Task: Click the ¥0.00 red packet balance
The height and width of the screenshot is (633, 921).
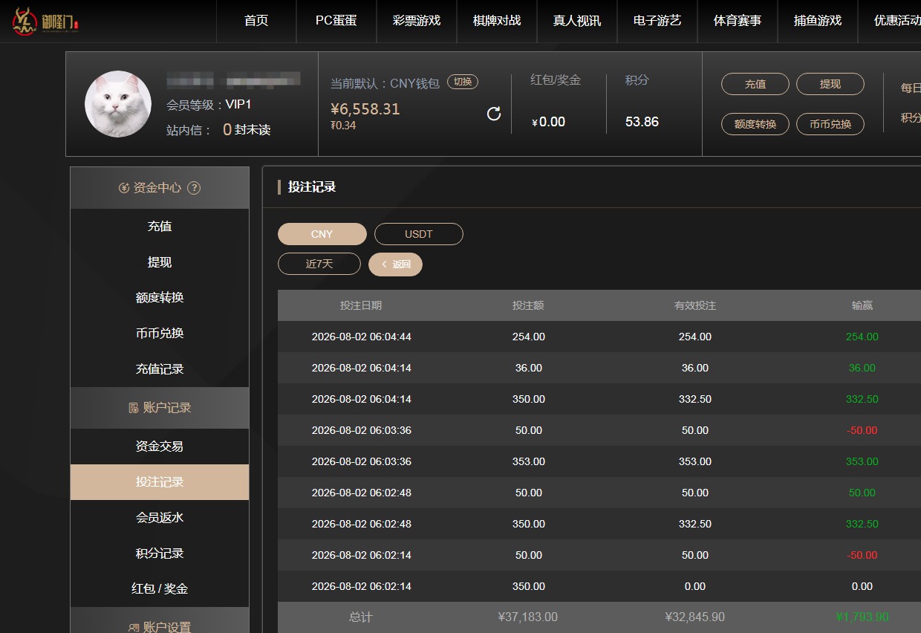Action: (549, 122)
